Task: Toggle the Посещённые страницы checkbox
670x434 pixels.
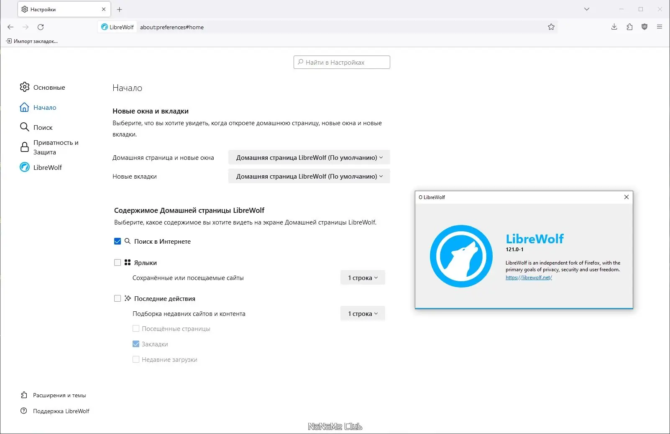Action: pos(136,328)
